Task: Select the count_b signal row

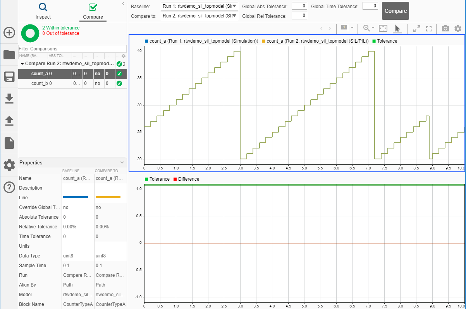Action: [72, 83]
